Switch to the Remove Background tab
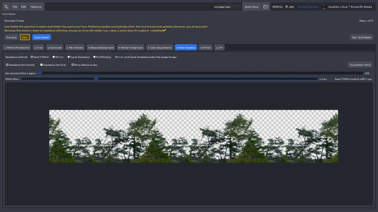The height and width of the screenshot is (212, 378). pos(101,48)
